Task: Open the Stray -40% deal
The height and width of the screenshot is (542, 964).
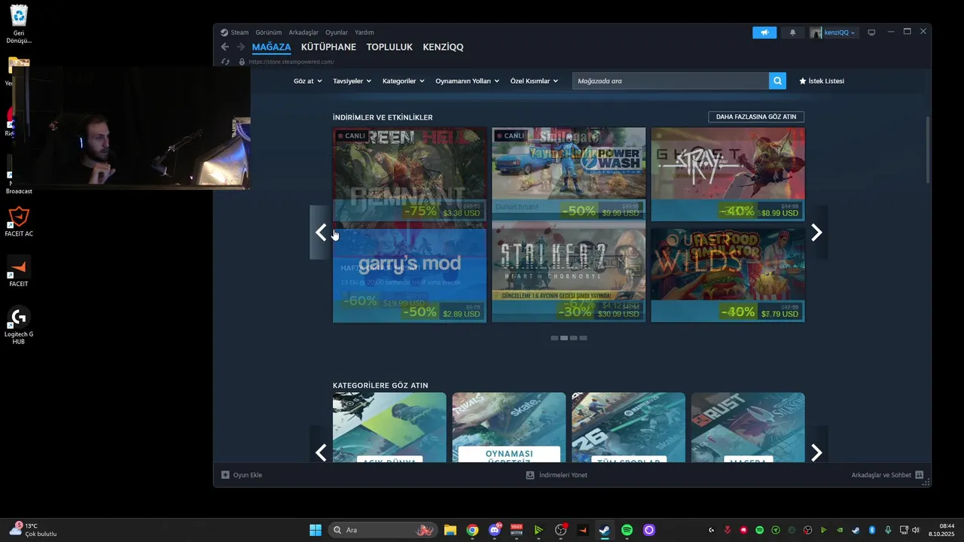Action: point(728,174)
